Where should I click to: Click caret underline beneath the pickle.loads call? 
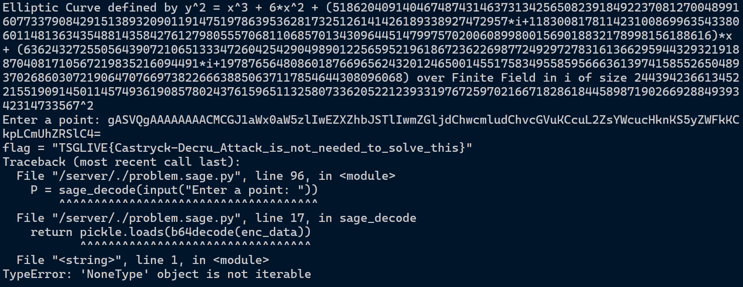(x=195, y=245)
